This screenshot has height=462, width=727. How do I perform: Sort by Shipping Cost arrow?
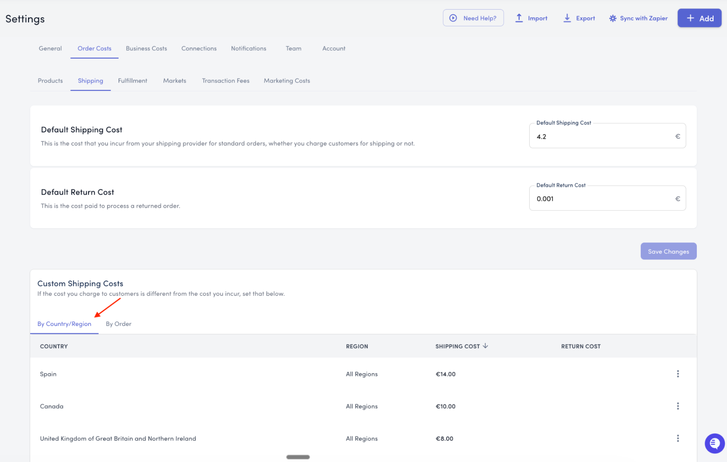[x=485, y=346]
